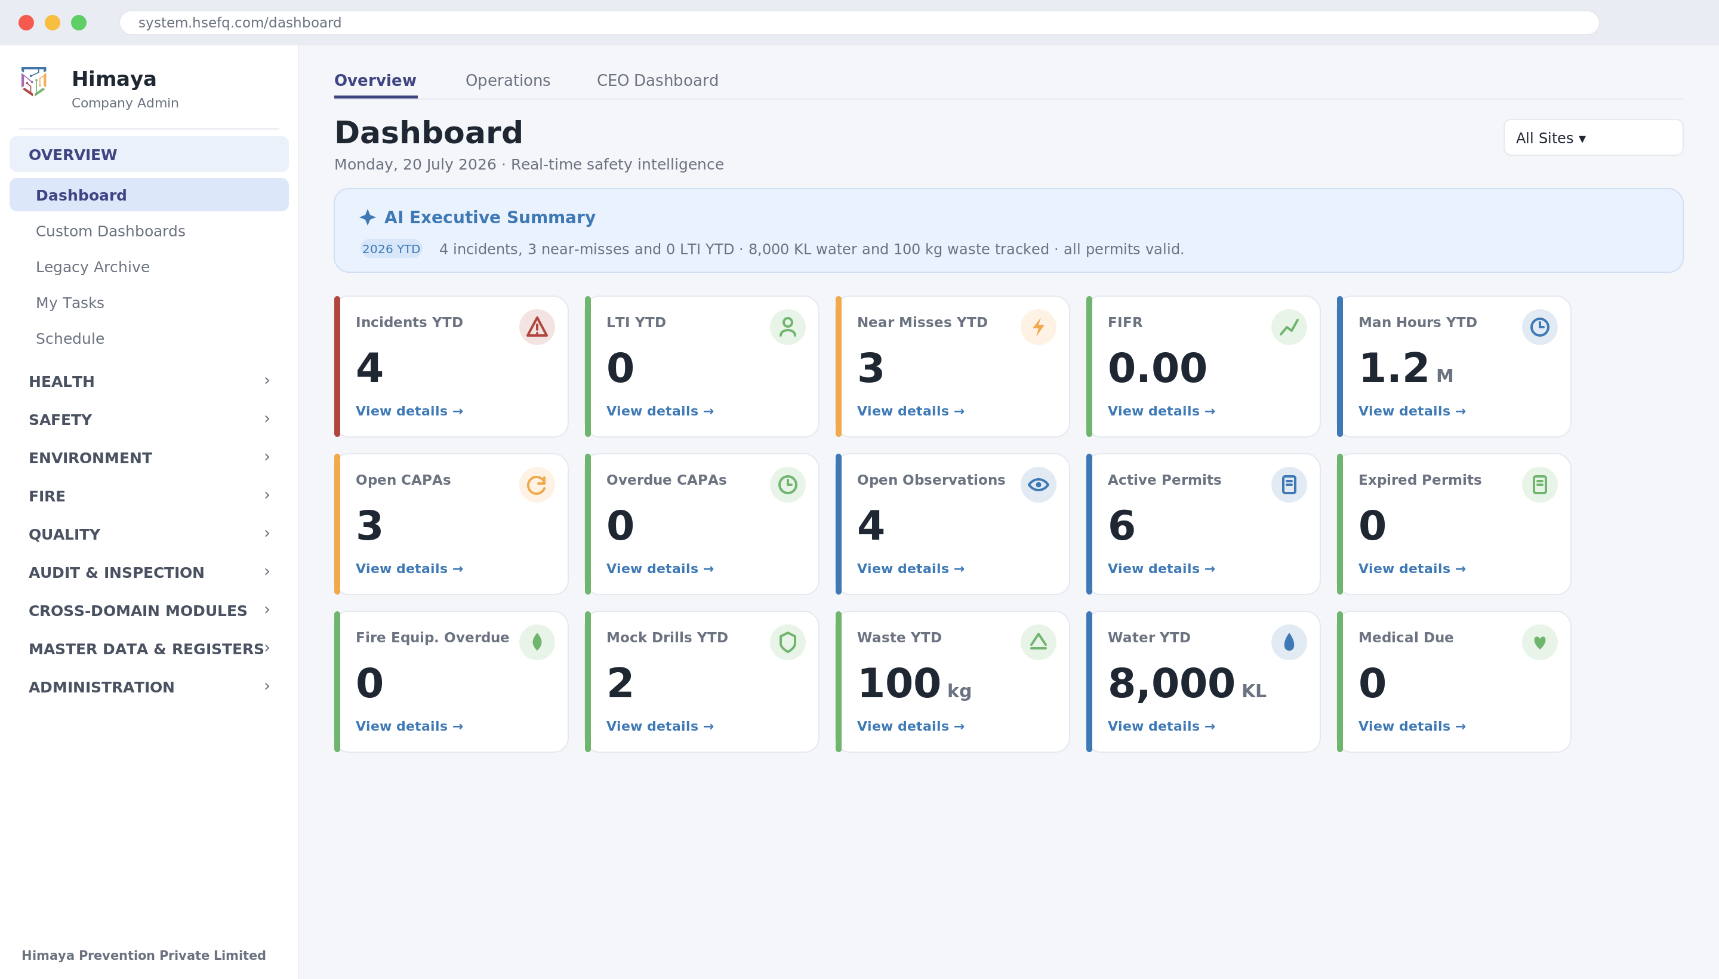Select Dashboard in the sidebar
This screenshot has height=979, width=1719.
click(x=149, y=195)
